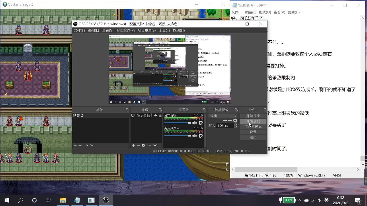Click the OBS Studio taskbar icon
Screen dimensions: 367x206
coord(106,200)
